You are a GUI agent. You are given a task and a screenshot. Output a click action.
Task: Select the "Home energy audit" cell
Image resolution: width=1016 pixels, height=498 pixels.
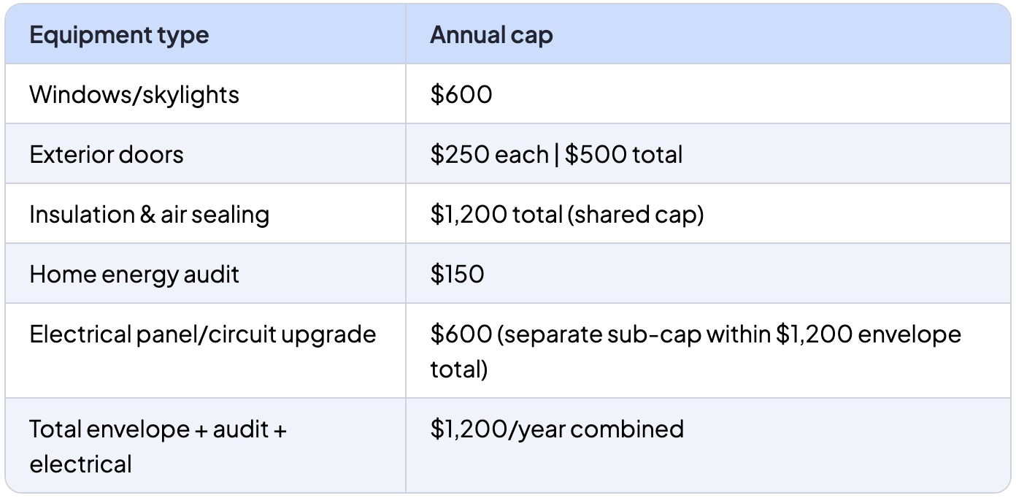point(134,275)
